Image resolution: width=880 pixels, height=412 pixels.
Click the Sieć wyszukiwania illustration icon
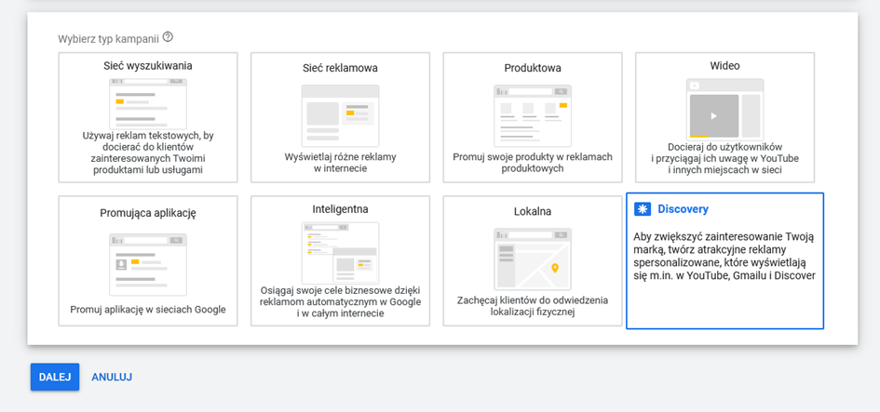point(147,103)
